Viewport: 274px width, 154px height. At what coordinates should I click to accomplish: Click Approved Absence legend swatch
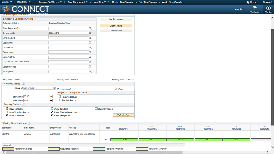(8, 149)
